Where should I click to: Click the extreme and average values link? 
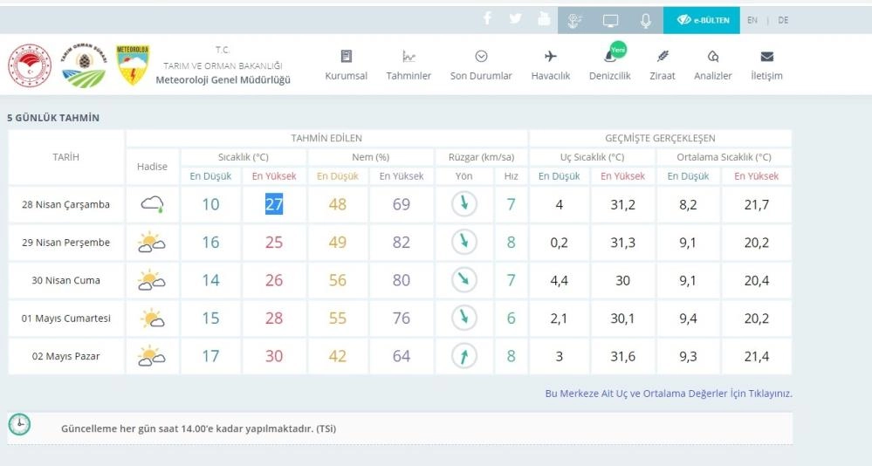coord(668,394)
